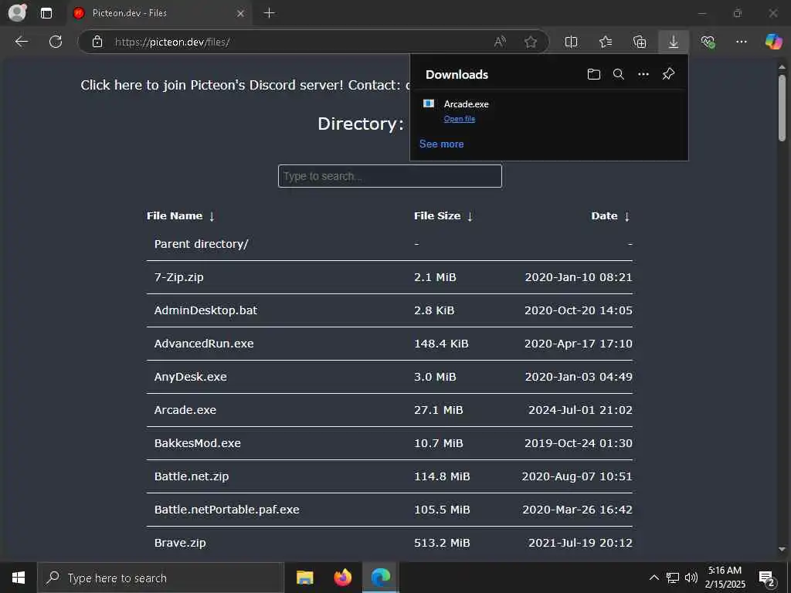Launch Copilot sidebar
The width and height of the screenshot is (791, 593).
pos(773,42)
